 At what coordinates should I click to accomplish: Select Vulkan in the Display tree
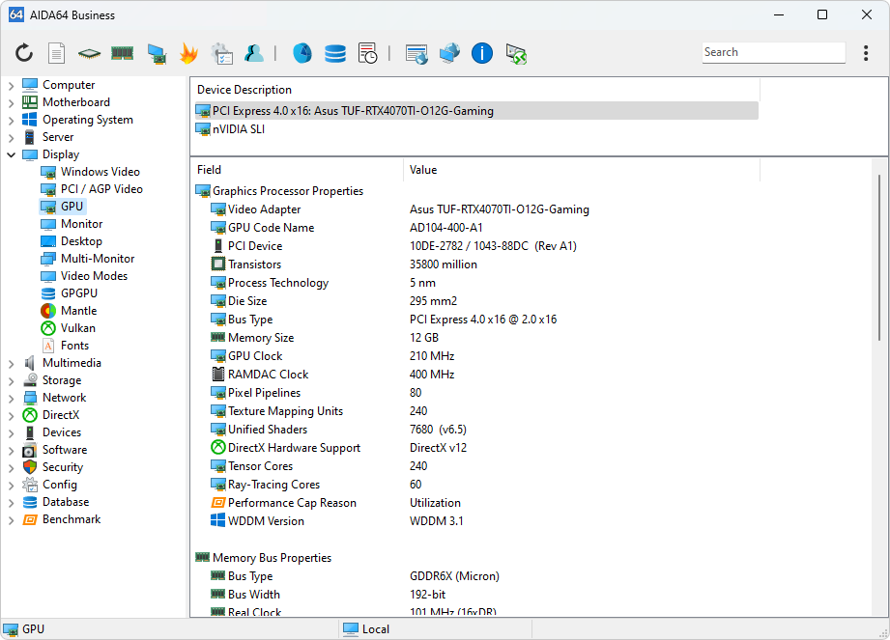77,328
